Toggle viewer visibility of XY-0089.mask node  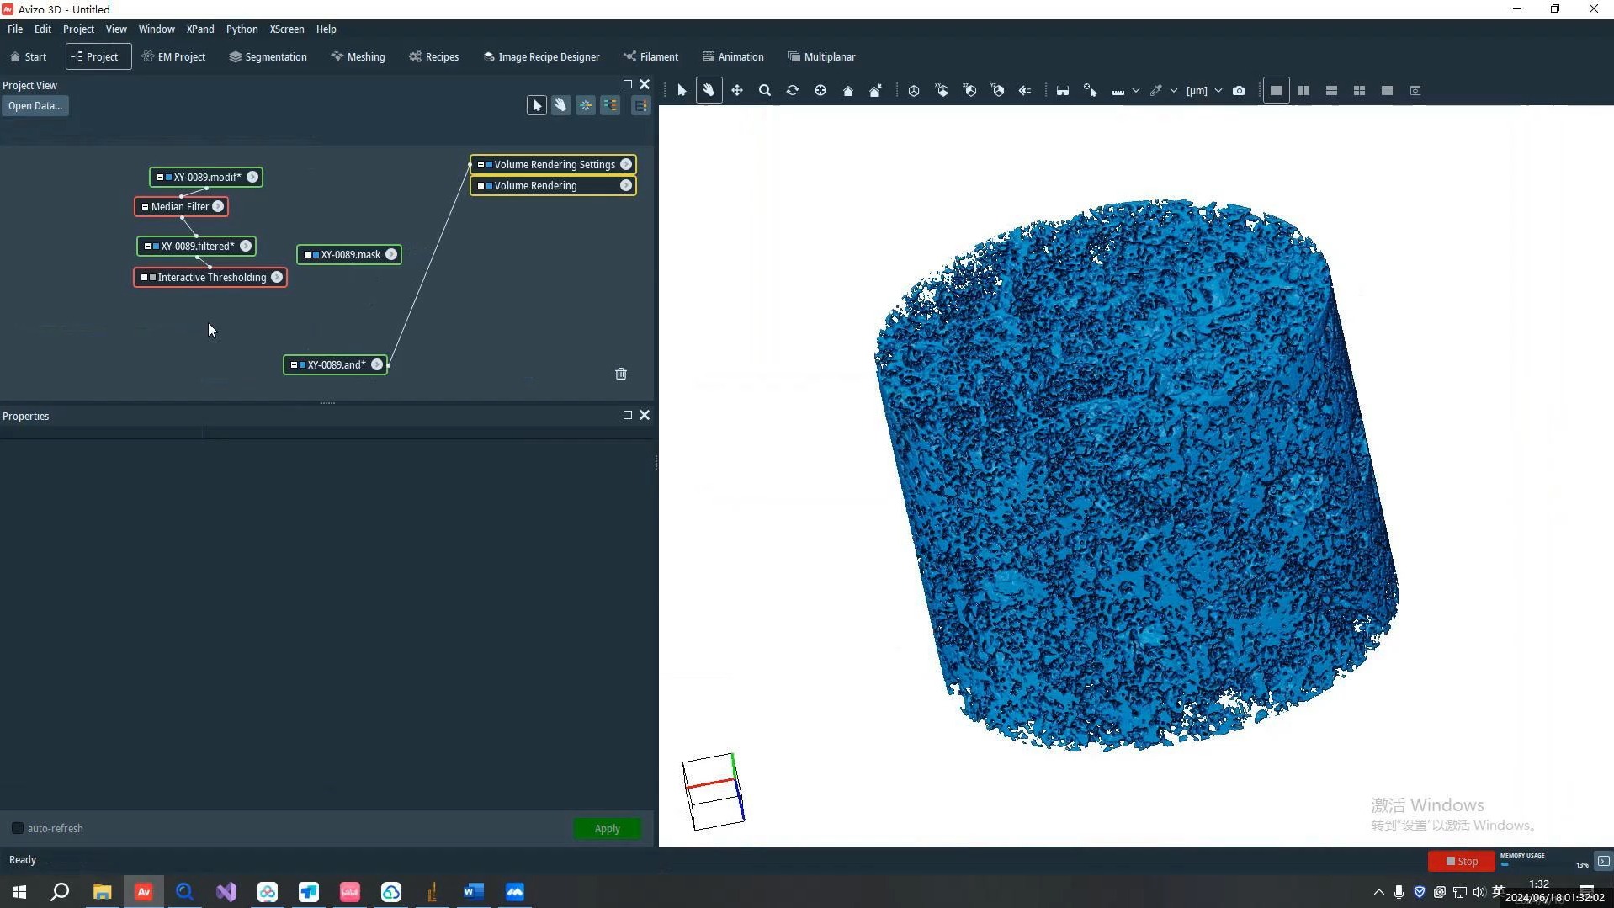(x=307, y=254)
